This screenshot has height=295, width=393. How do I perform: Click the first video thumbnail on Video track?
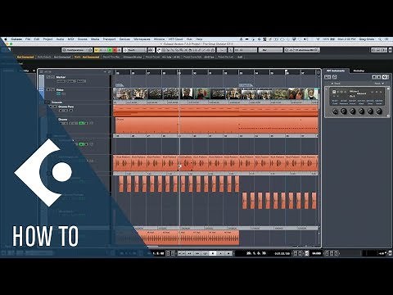[124, 93]
